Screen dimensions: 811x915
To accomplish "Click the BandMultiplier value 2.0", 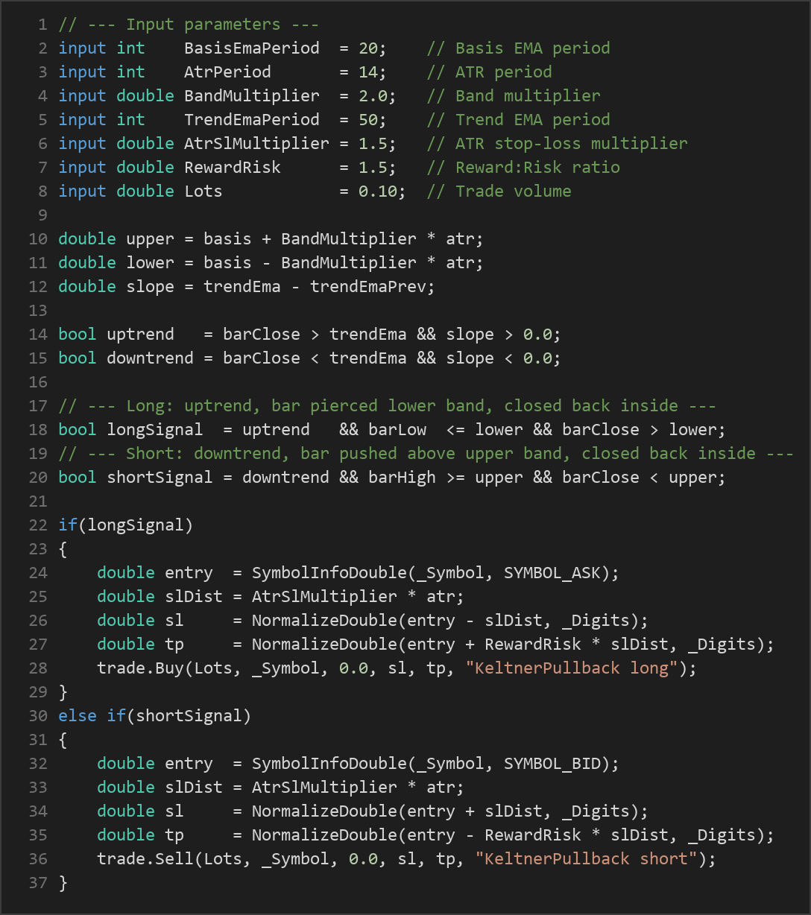I will (373, 96).
